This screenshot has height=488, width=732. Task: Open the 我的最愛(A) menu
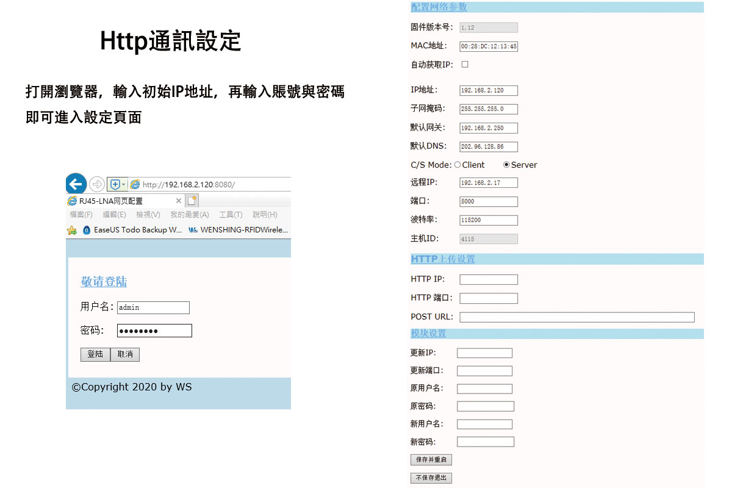189,215
